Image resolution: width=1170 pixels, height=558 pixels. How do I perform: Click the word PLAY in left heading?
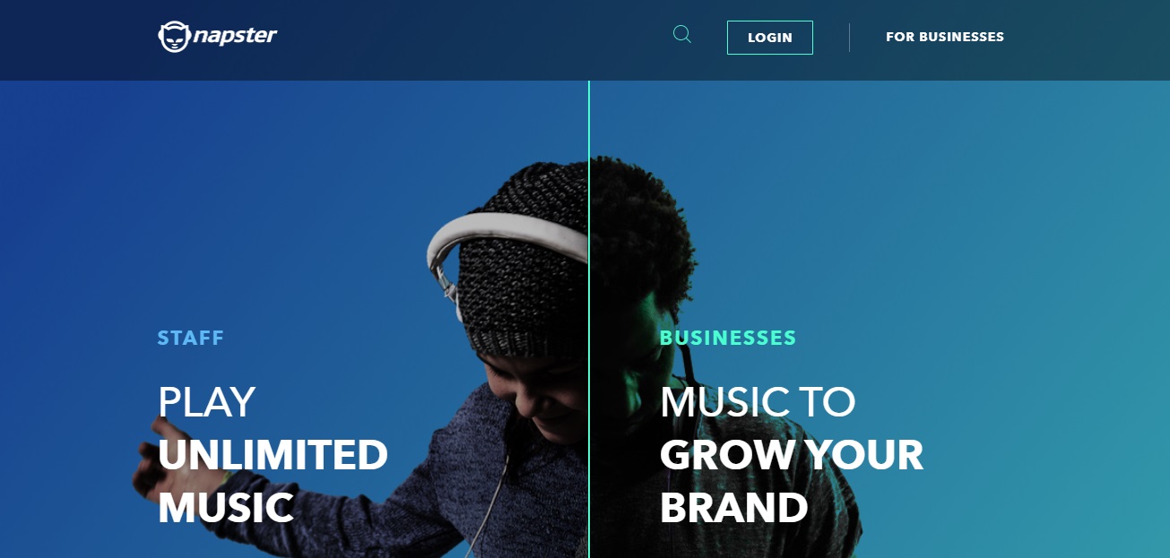click(x=207, y=402)
